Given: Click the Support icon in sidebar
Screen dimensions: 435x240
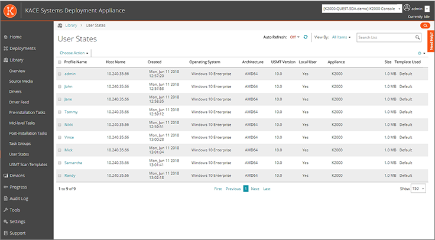Looking at the screenshot, I should 5,233.
